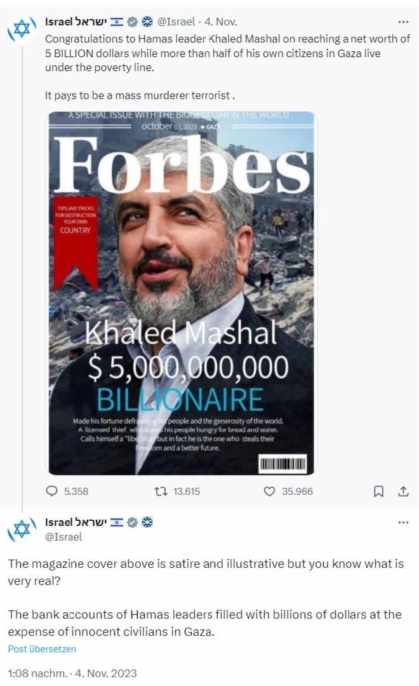Click the Israel avatar on the lower post
This screenshot has width=419, height=686.
coord(22,529)
